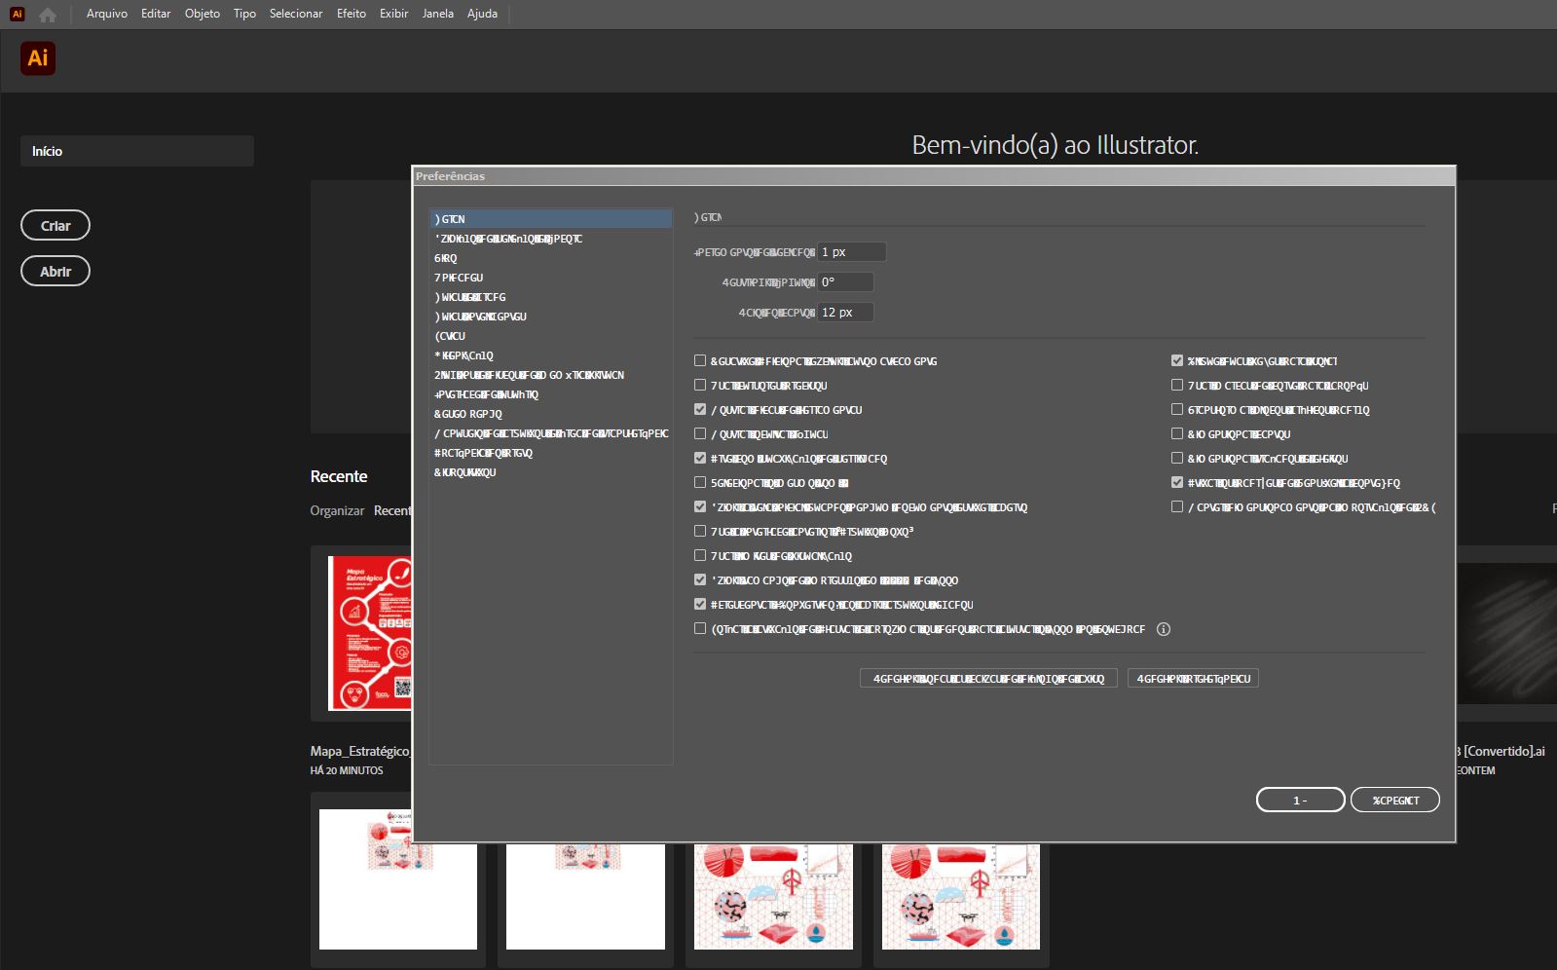Open the Objeto menu
Screen dimensions: 1557x970
203,14
